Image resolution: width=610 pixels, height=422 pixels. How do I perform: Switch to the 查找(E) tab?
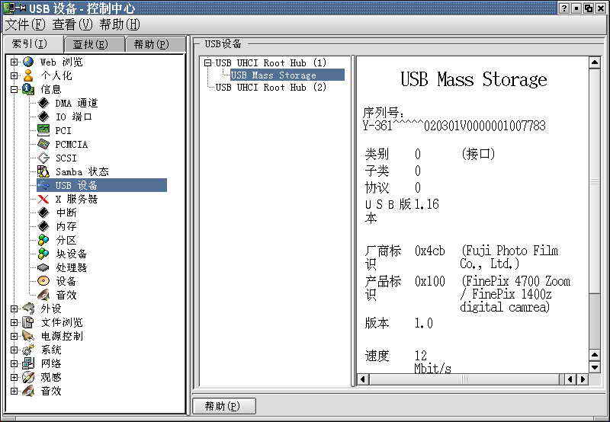click(x=93, y=44)
